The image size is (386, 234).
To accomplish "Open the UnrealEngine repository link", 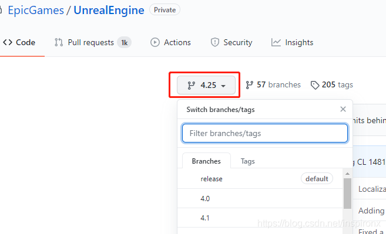I will coord(109,11).
